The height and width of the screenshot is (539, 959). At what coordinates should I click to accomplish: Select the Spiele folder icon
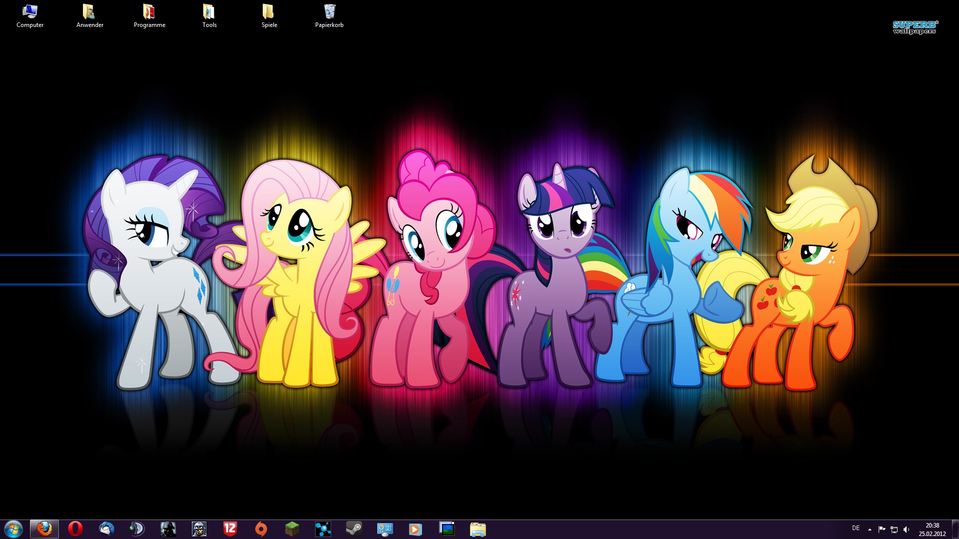(x=269, y=16)
